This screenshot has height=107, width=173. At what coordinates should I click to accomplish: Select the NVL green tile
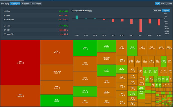coord(122,69)
